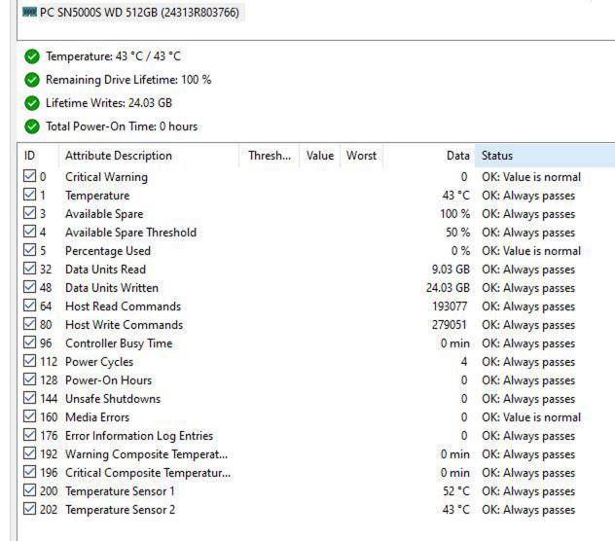
Task: Toggle the Host Read Commands checkbox
Action: coord(29,306)
